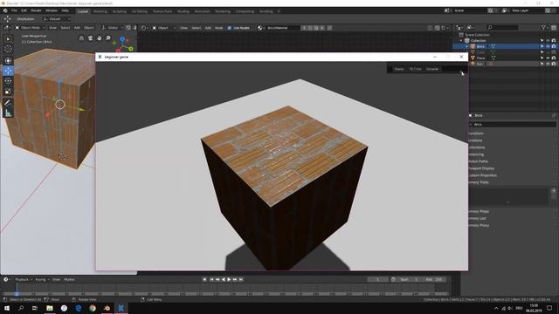The width and height of the screenshot is (559, 314).
Task: Toggle viewport visibility eye for Plane
Action: point(548,58)
